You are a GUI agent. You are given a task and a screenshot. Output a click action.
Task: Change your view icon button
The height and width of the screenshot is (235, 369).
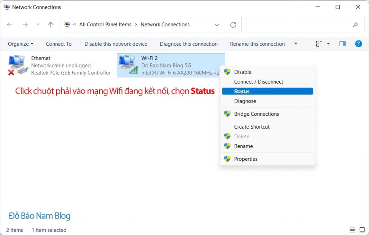click(319, 44)
